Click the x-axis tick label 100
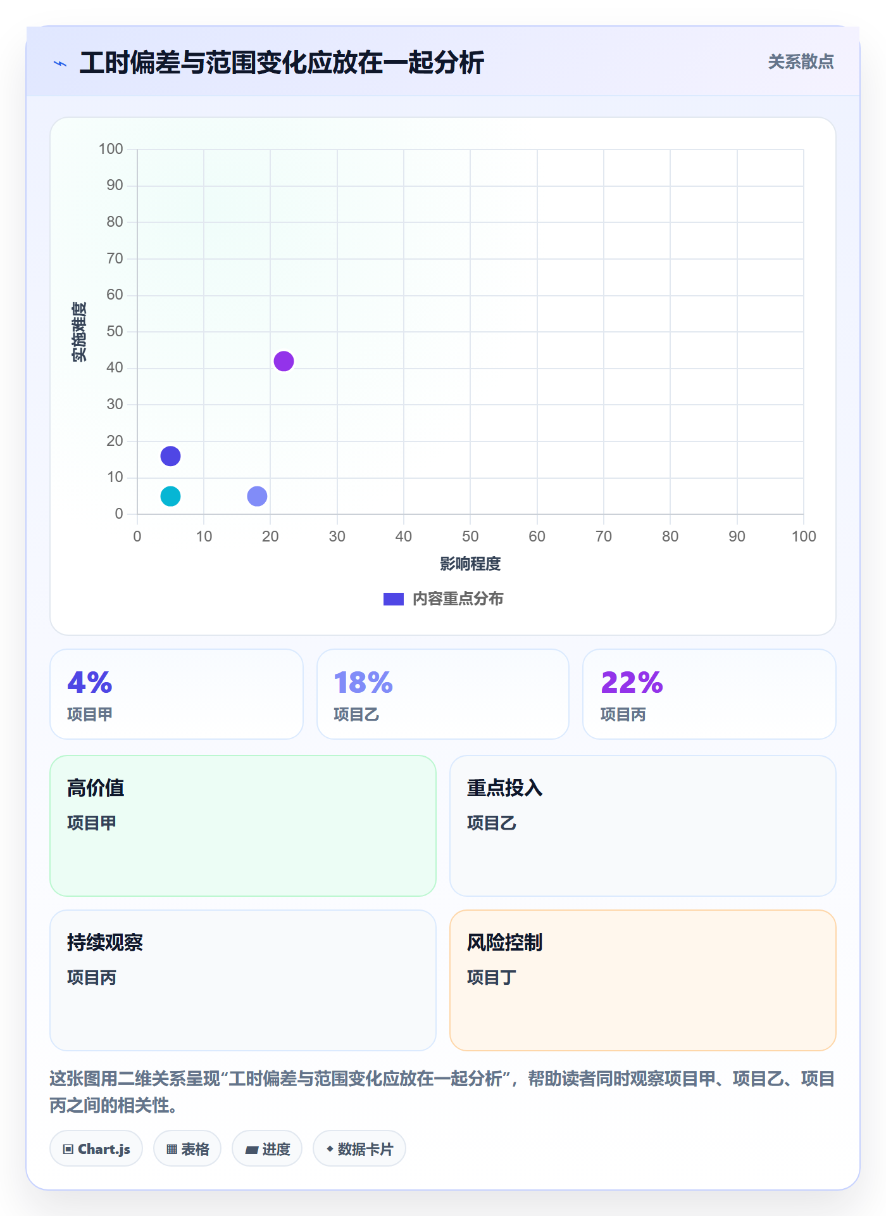The width and height of the screenshot is (886, 1216). point(804,536)
